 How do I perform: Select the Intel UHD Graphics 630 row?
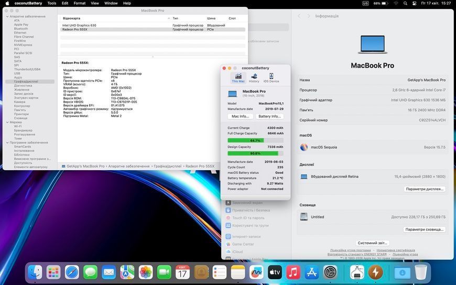pyautogui.click(x=153, y=25)
